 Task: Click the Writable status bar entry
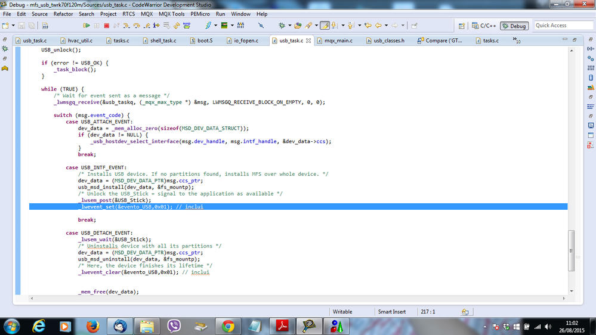tap(342, 312)
